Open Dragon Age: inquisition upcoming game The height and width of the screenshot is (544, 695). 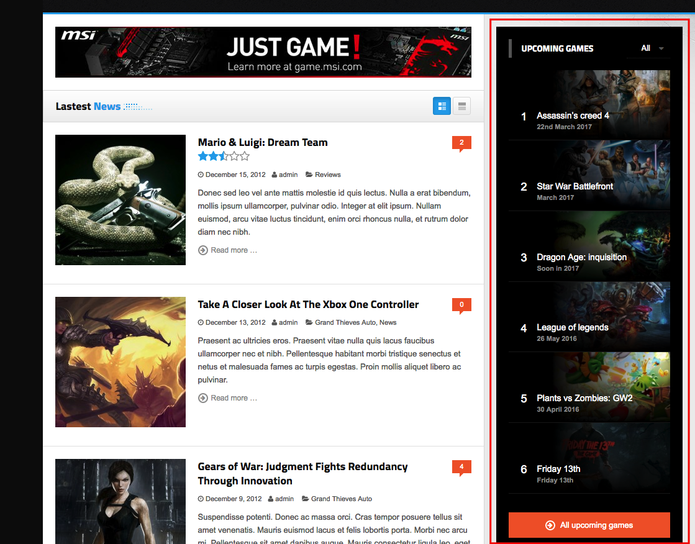point(589,246)
